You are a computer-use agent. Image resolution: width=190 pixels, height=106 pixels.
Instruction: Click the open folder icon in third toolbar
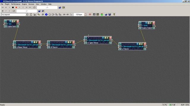coord(106,14)
